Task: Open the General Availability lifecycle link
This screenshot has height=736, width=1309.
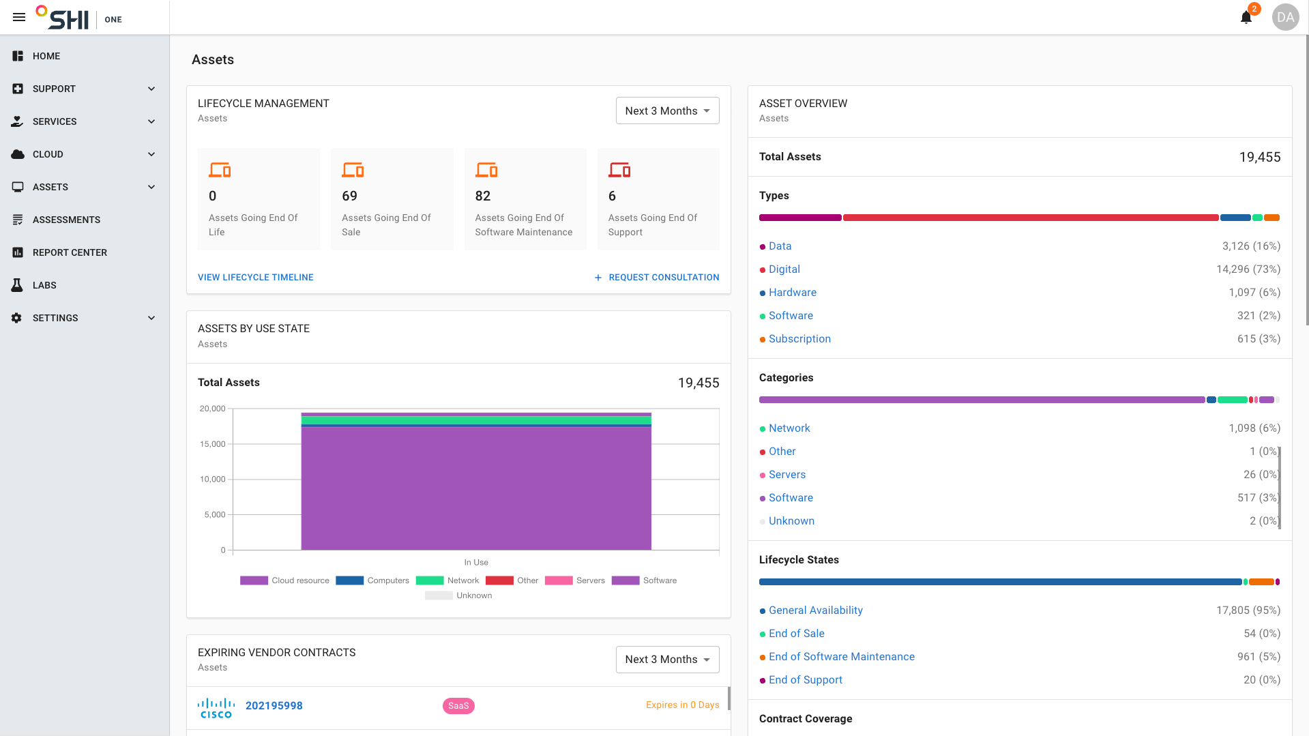Action: [816, 610]
